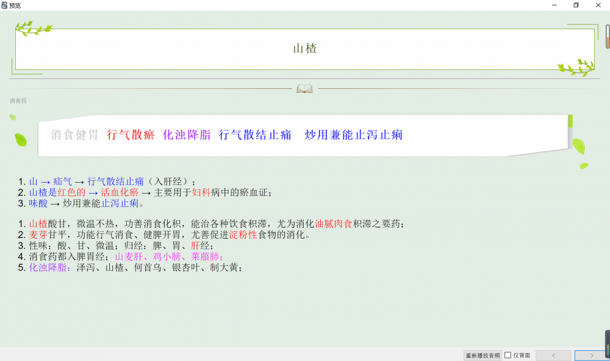Click the red text 油腻肉食
This screenshot has height=361, width=610.
[x=334, y=223]
